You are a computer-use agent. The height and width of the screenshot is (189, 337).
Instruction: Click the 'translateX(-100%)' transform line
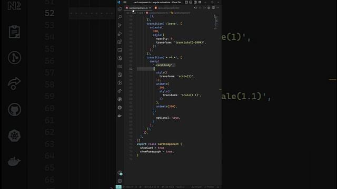[181, 43]
